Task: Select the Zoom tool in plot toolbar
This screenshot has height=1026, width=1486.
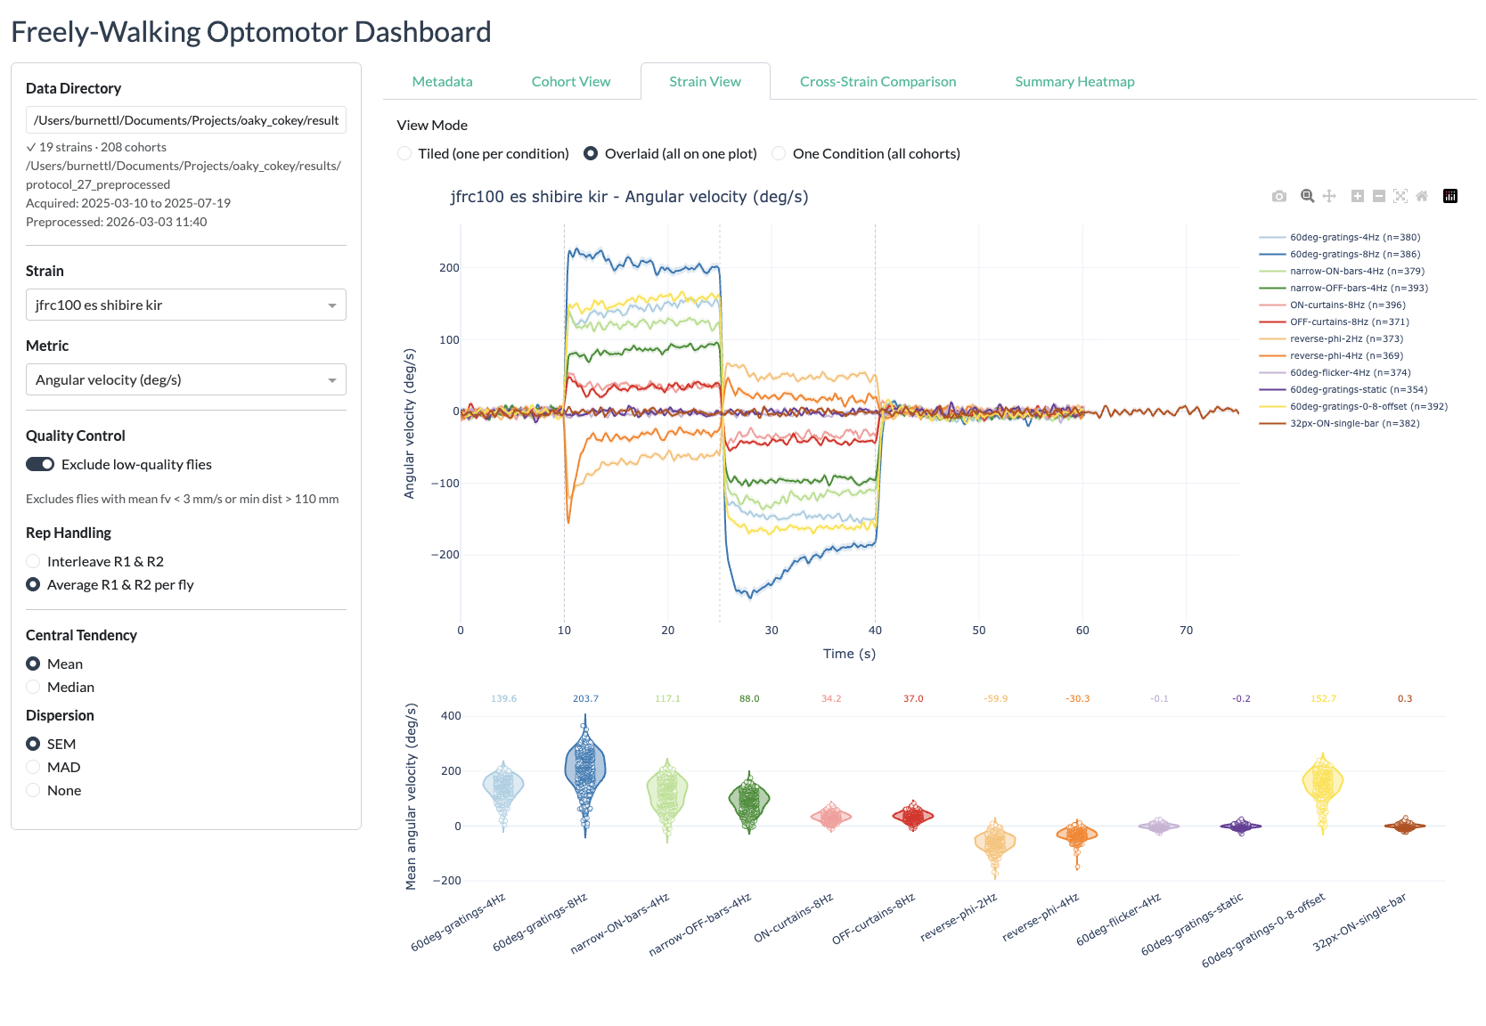Action: [x=1307, y=196]
